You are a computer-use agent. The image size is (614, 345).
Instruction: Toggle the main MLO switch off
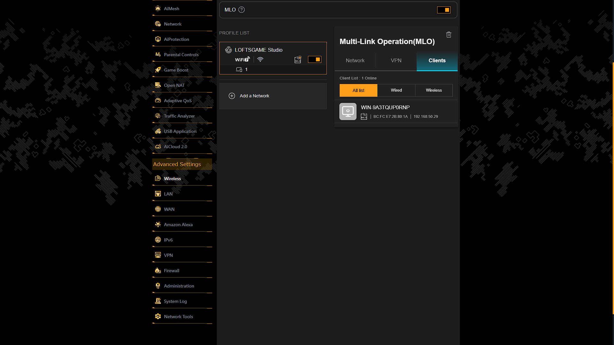(444, 10)
